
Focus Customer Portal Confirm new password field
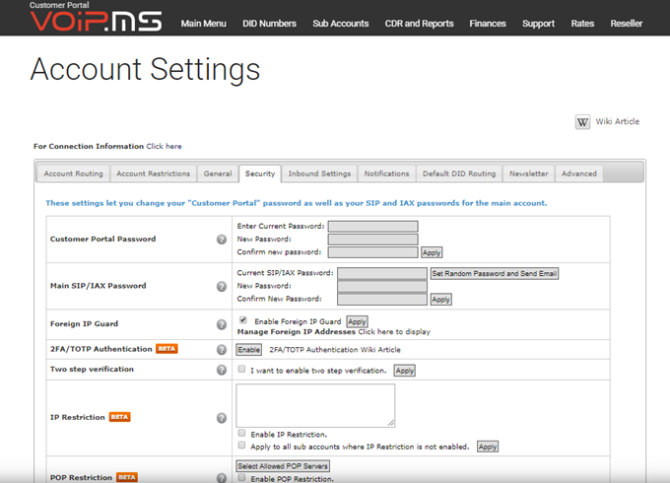point(373,252)
